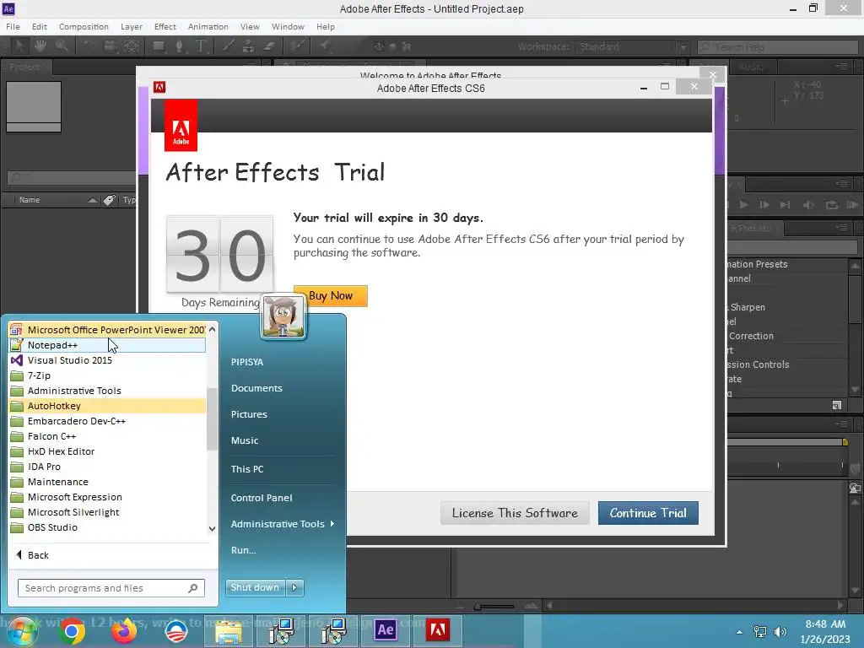Open the Window menu
This screenshot has height=648, width=864.
pos(288,26)
